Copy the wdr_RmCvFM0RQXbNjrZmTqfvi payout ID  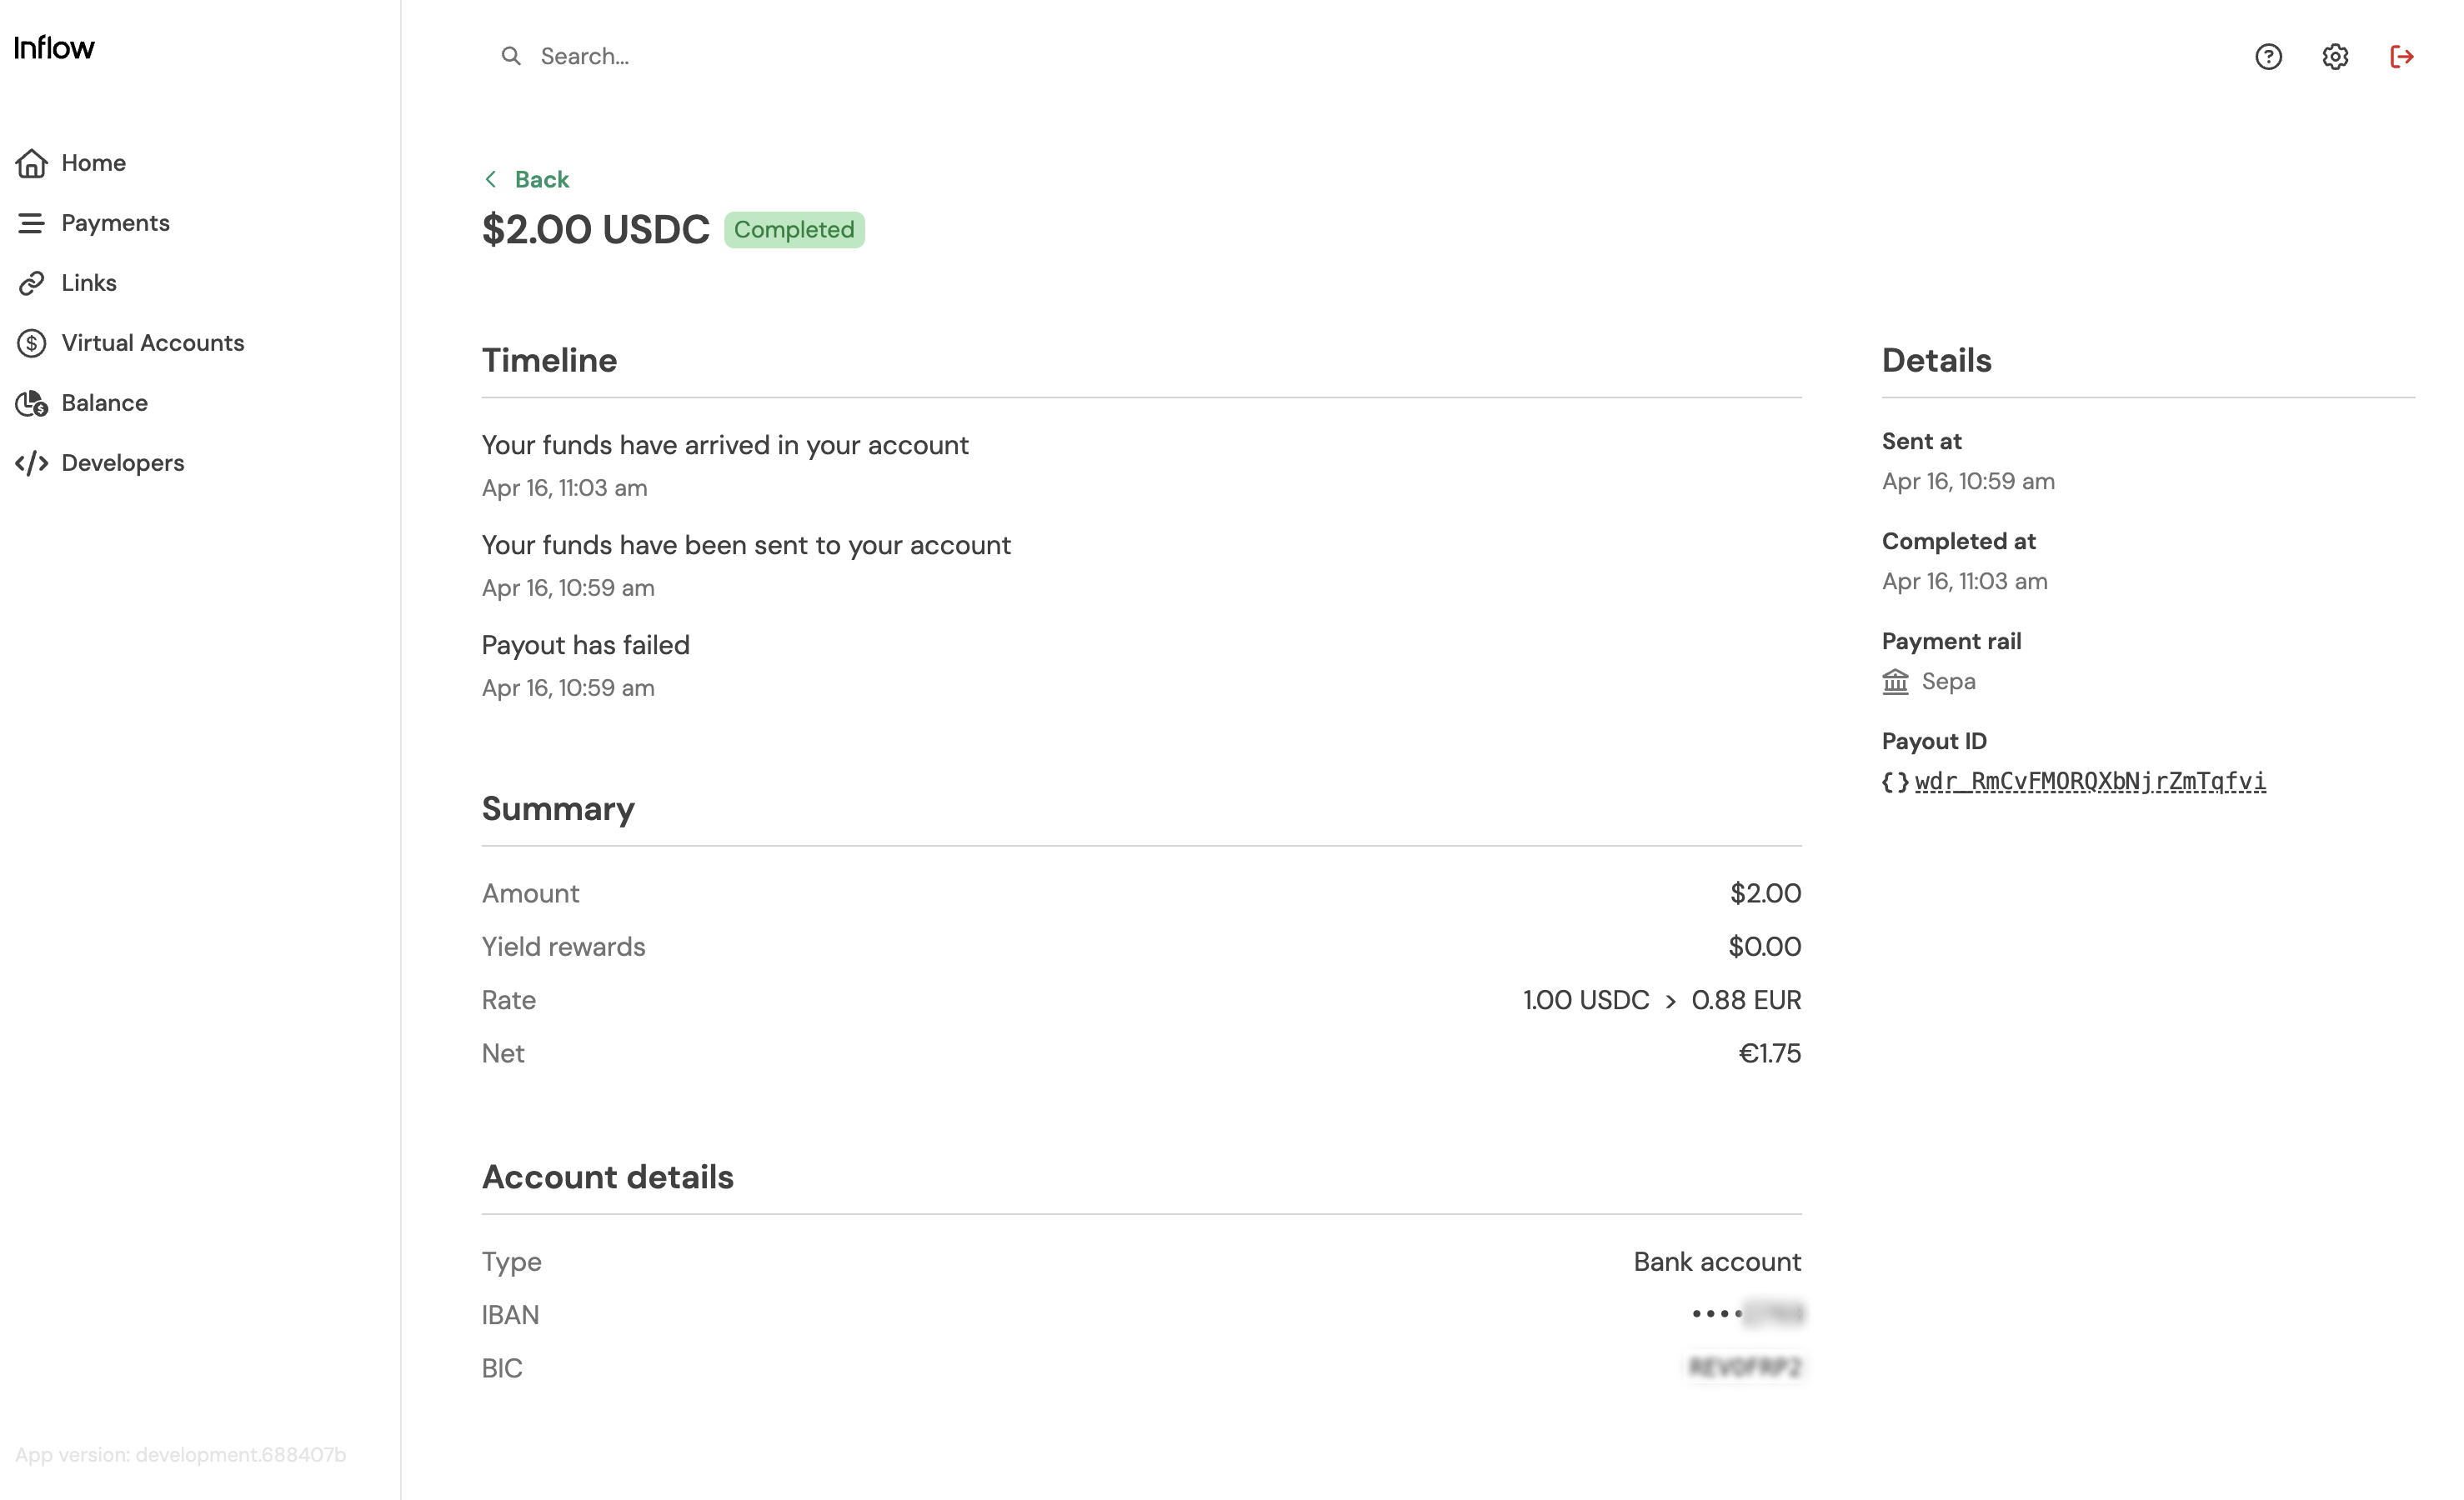[2090, 781]
